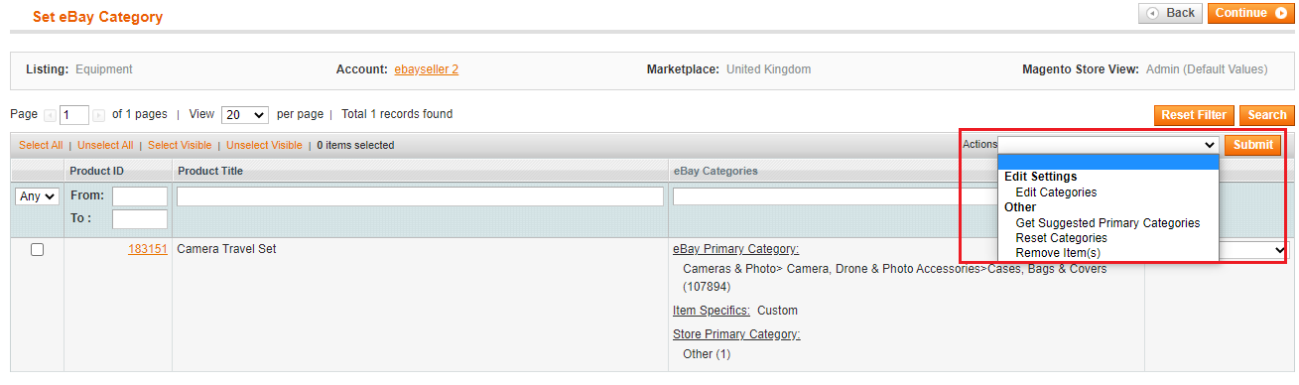Expand the Actions dropdown

[1108, 145]
